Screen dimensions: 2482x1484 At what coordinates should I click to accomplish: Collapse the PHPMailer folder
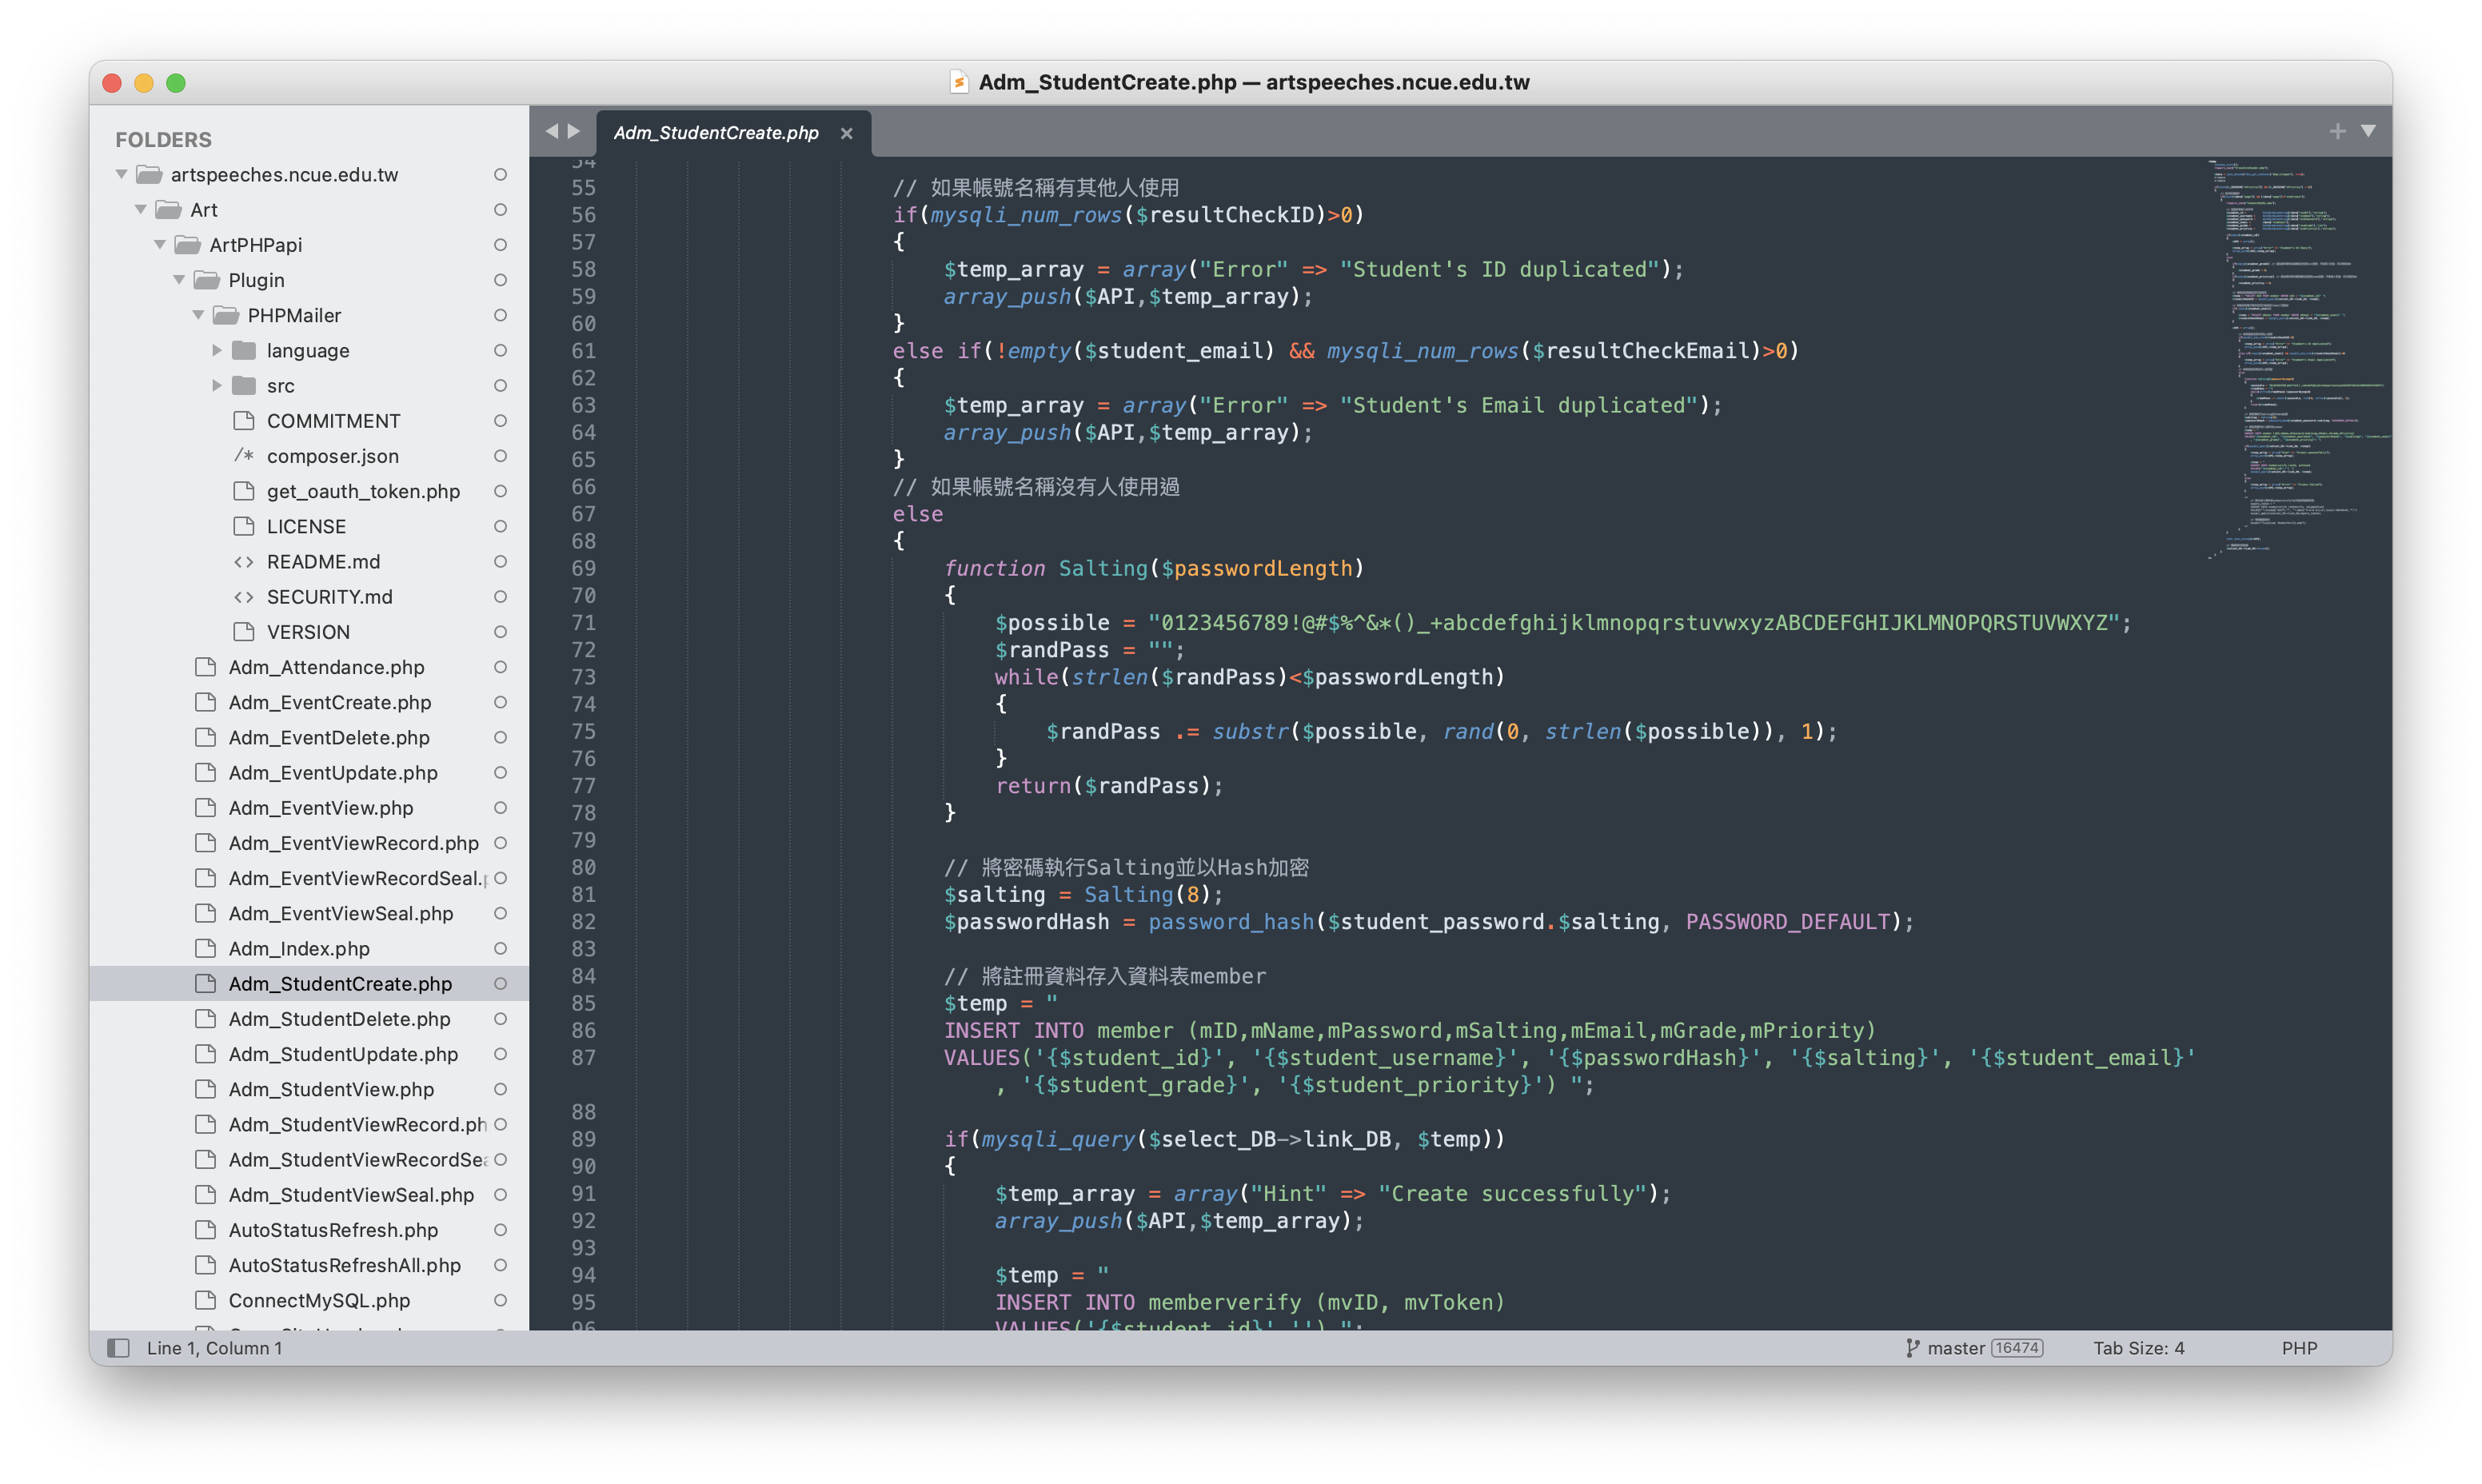pos(198,314)
